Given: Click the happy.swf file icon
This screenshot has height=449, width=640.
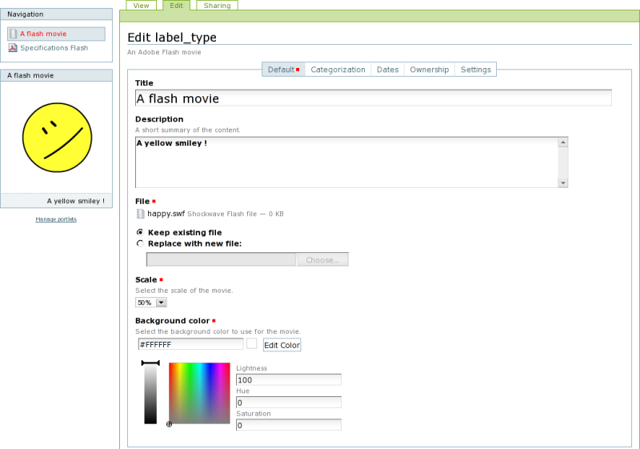Looking at the screenshot, I should coord(141,214).
